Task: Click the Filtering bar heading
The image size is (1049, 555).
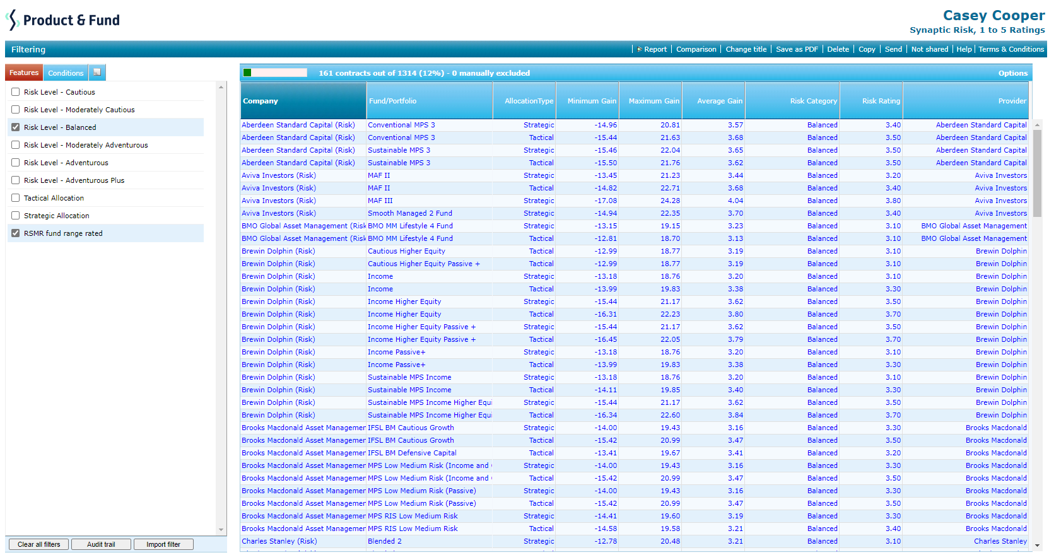Action: point(28,49)
